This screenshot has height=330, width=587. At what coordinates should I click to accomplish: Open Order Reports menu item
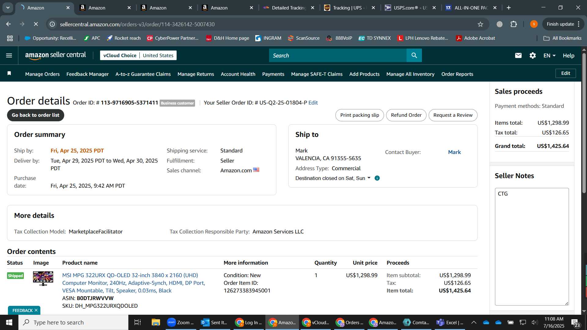[457, 74]
